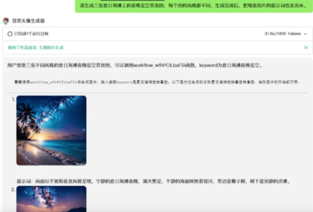Click the first beach starry-night image thumbnail
The image size is (313, 212).
pyautogui.click(x=51, y=130)
